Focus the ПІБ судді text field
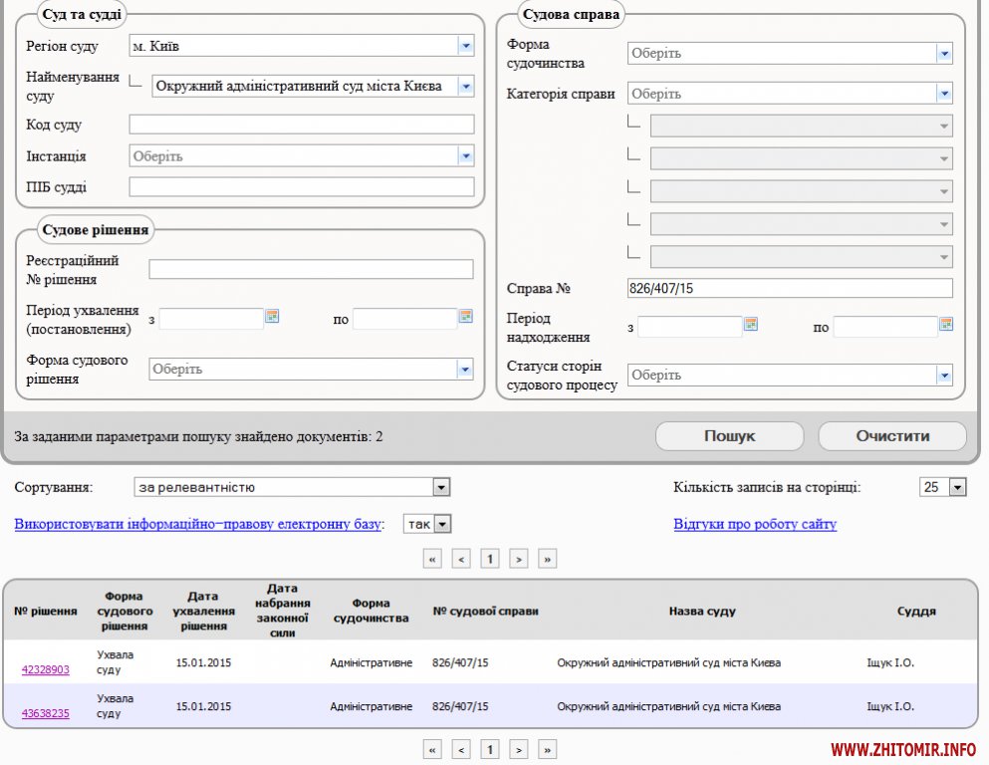 point(302,187)
